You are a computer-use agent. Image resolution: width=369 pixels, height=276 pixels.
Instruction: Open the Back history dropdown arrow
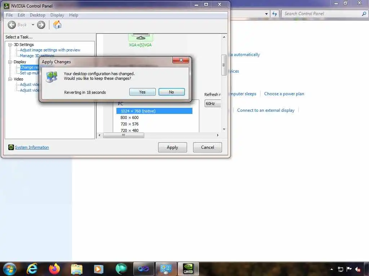click(33, 25)
